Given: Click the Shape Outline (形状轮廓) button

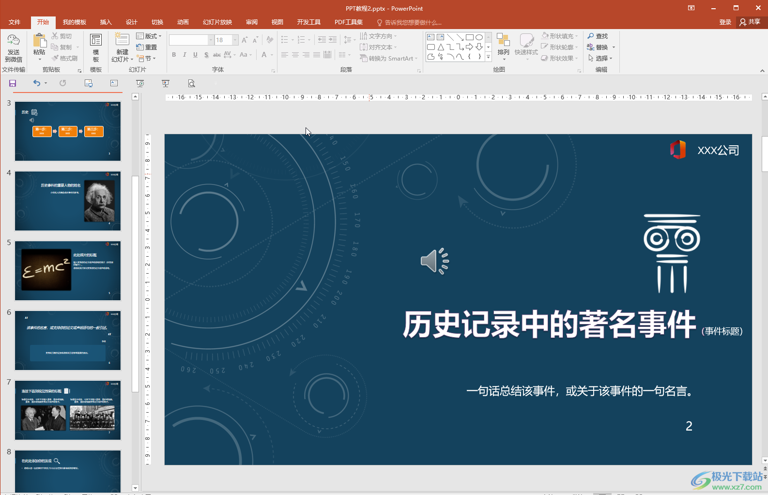Looking at the screenshot, I should click(560, 47).
